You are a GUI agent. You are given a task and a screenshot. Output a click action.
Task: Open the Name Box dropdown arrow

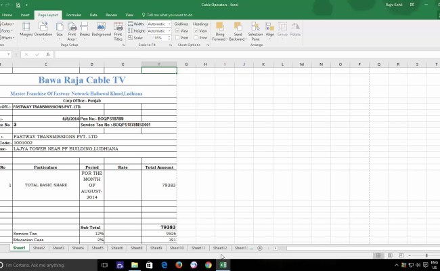[x=9, y=54]
